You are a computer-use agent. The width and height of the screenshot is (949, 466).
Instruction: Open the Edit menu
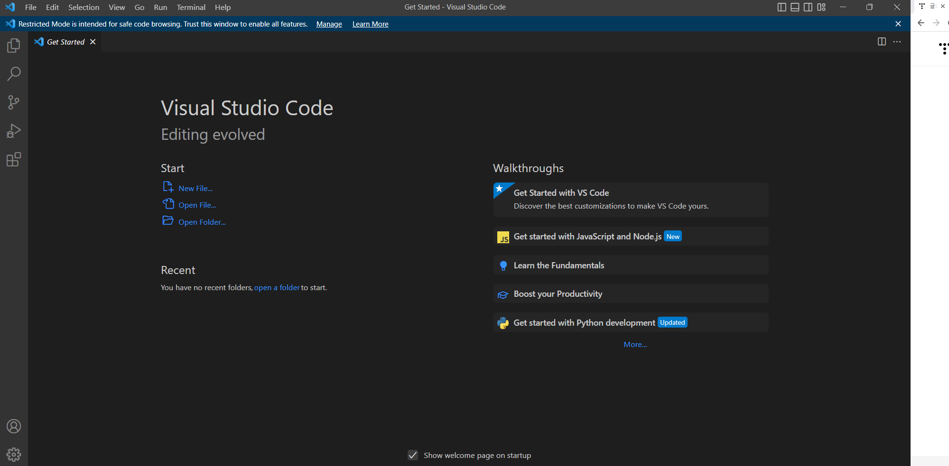click(52, 7)
